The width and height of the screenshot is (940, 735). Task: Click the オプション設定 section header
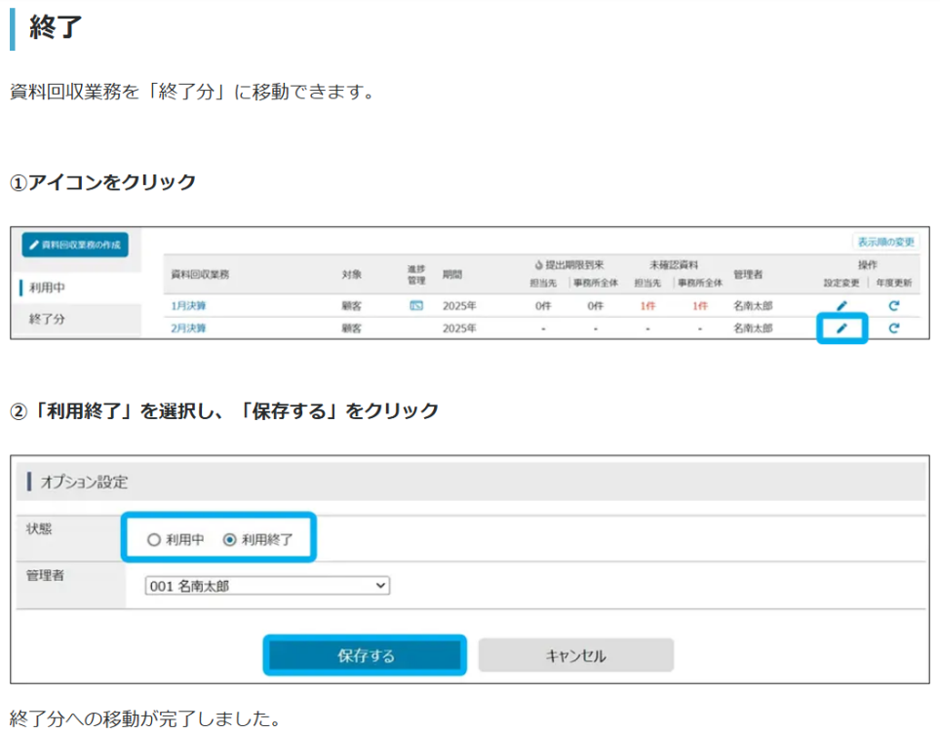tap(84, 482)
